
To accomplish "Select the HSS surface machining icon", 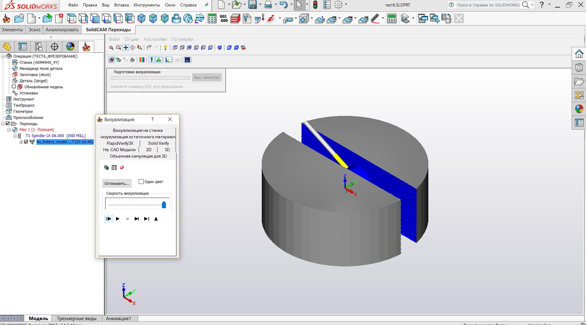I will pyautogui.click(x=363, y=19).
